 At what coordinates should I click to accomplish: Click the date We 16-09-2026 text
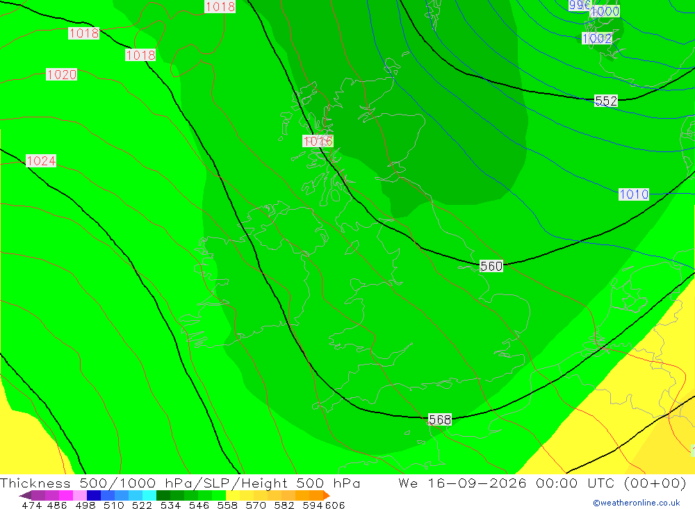click(462, 483)
